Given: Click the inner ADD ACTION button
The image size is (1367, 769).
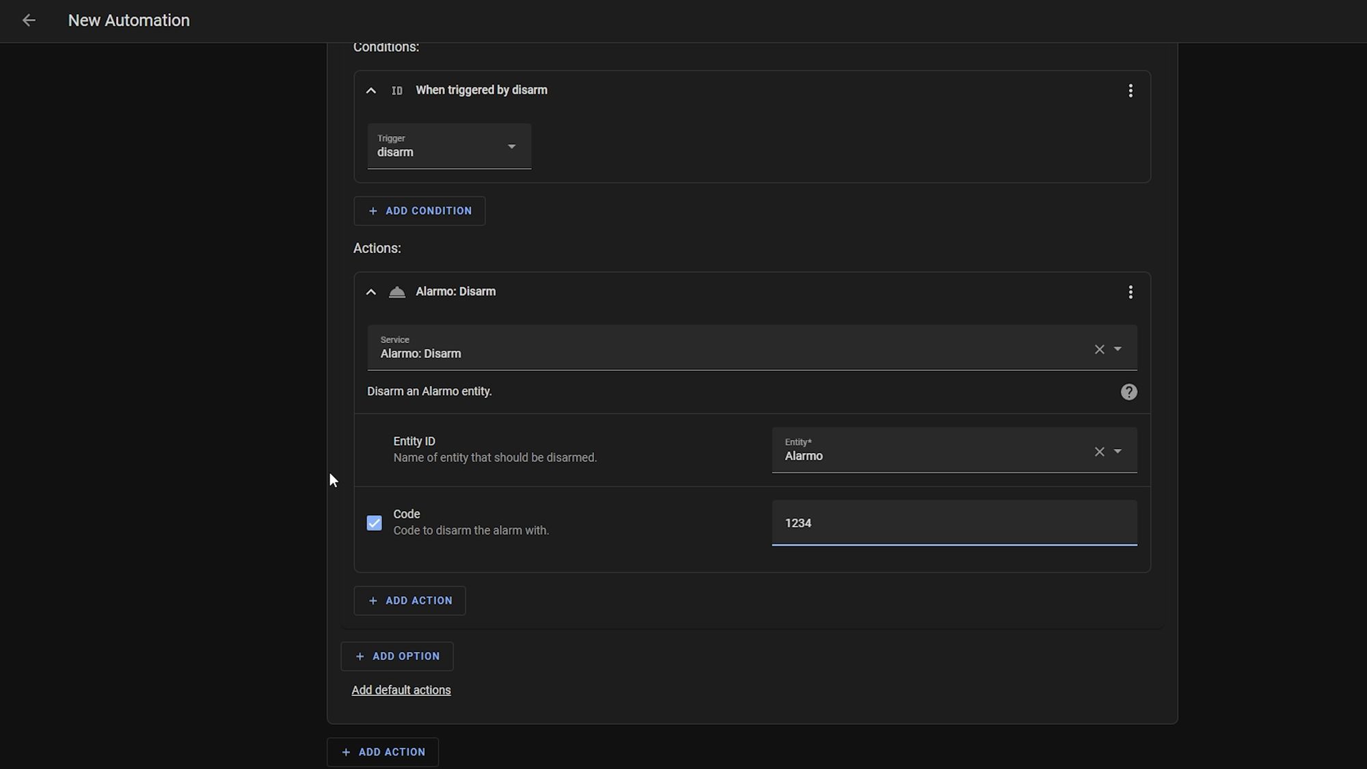Looking at the screenshot, I should pos(409,600).
